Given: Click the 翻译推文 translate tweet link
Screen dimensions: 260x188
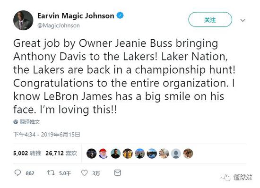Looking at the screenshot, I should [30, 122].
